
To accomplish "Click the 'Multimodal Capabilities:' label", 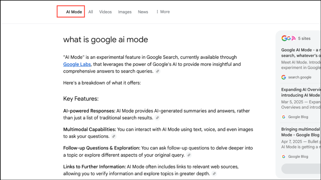I will 90,129.
